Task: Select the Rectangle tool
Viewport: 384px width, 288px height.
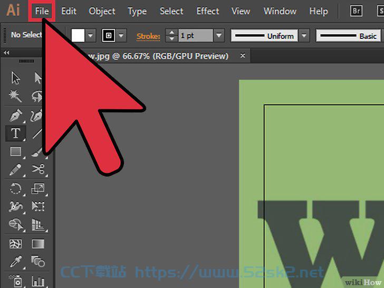Action: [16, 152]
